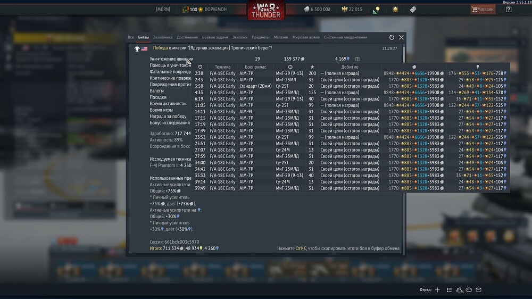
Task: Click the light bulb research points icon
Action: pos(376,10)
